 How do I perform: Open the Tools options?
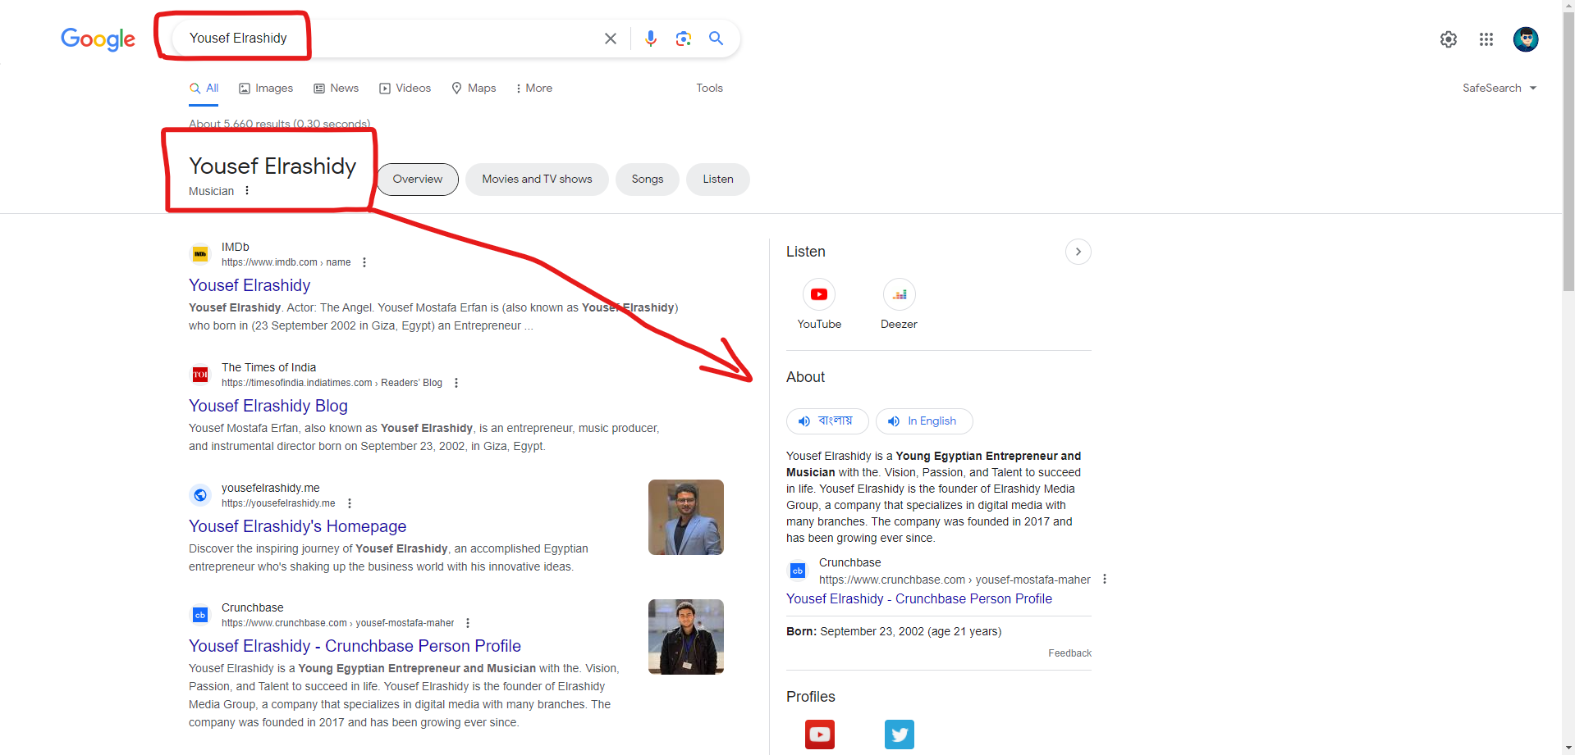click(x=709, y=88)
